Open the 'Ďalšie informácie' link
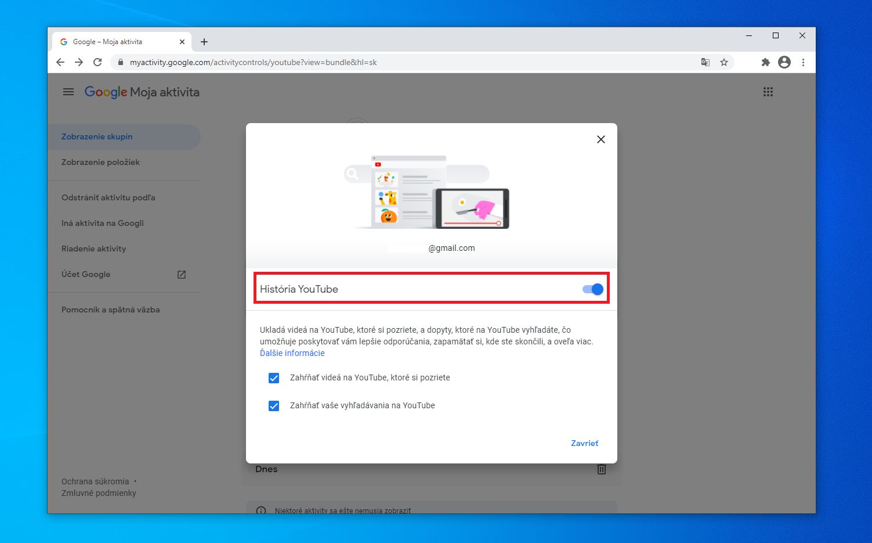 point(292,353)
